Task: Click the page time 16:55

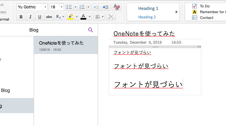Action: [x=176, y=42]
